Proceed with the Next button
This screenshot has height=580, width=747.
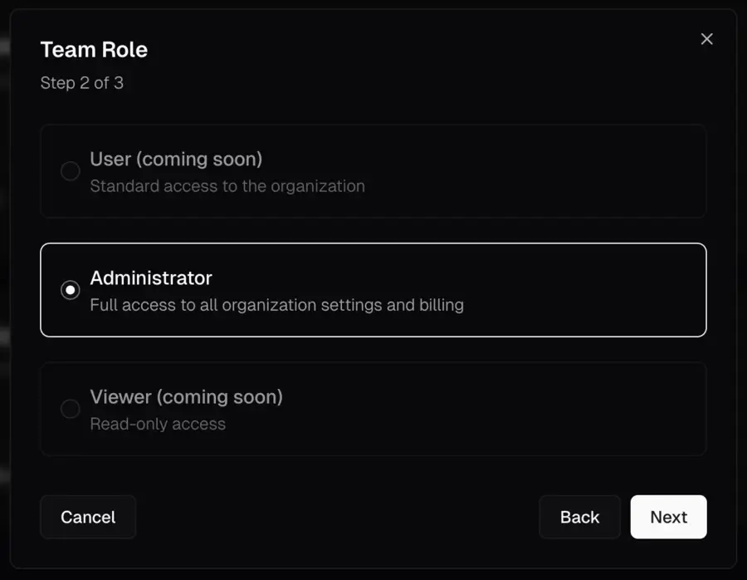coord(668,517)
